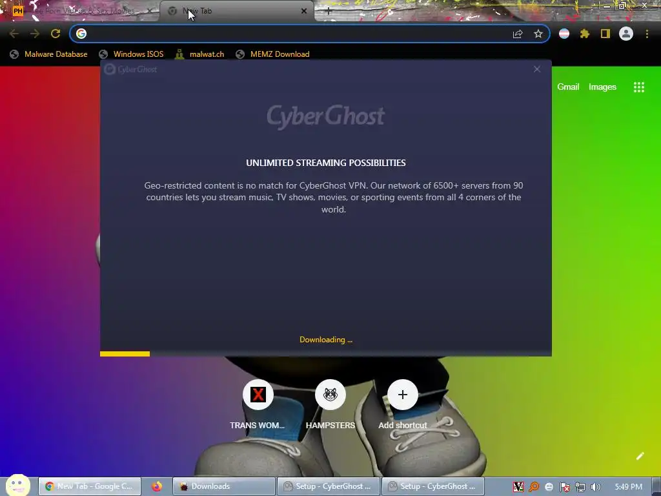Open the striped flag extension icon

pyautogui.click(x=564, y=34)
